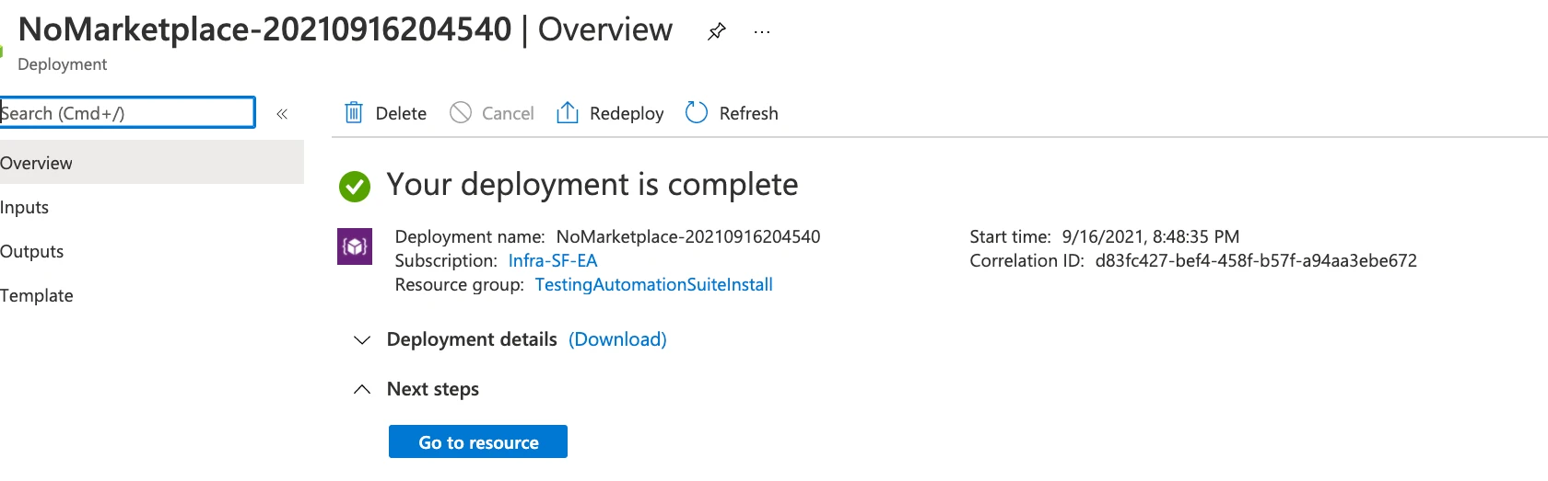The width and height of the screenshot is (1548, 481).
Task: Click the Redeploy upload arrow icon
Action: [x=568, y=112]
